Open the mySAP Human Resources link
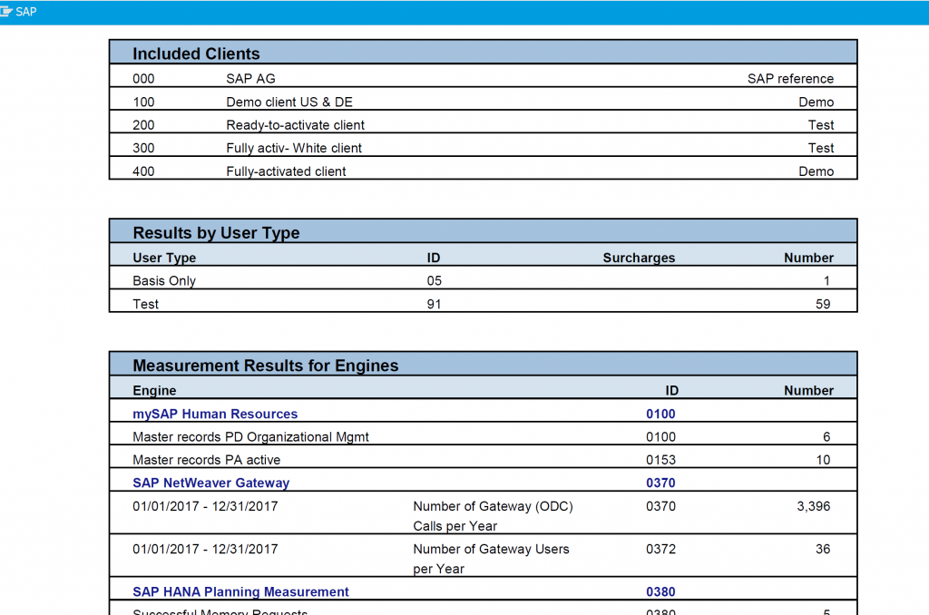This screenshot has width=929, height=615. tap(215, 414)
